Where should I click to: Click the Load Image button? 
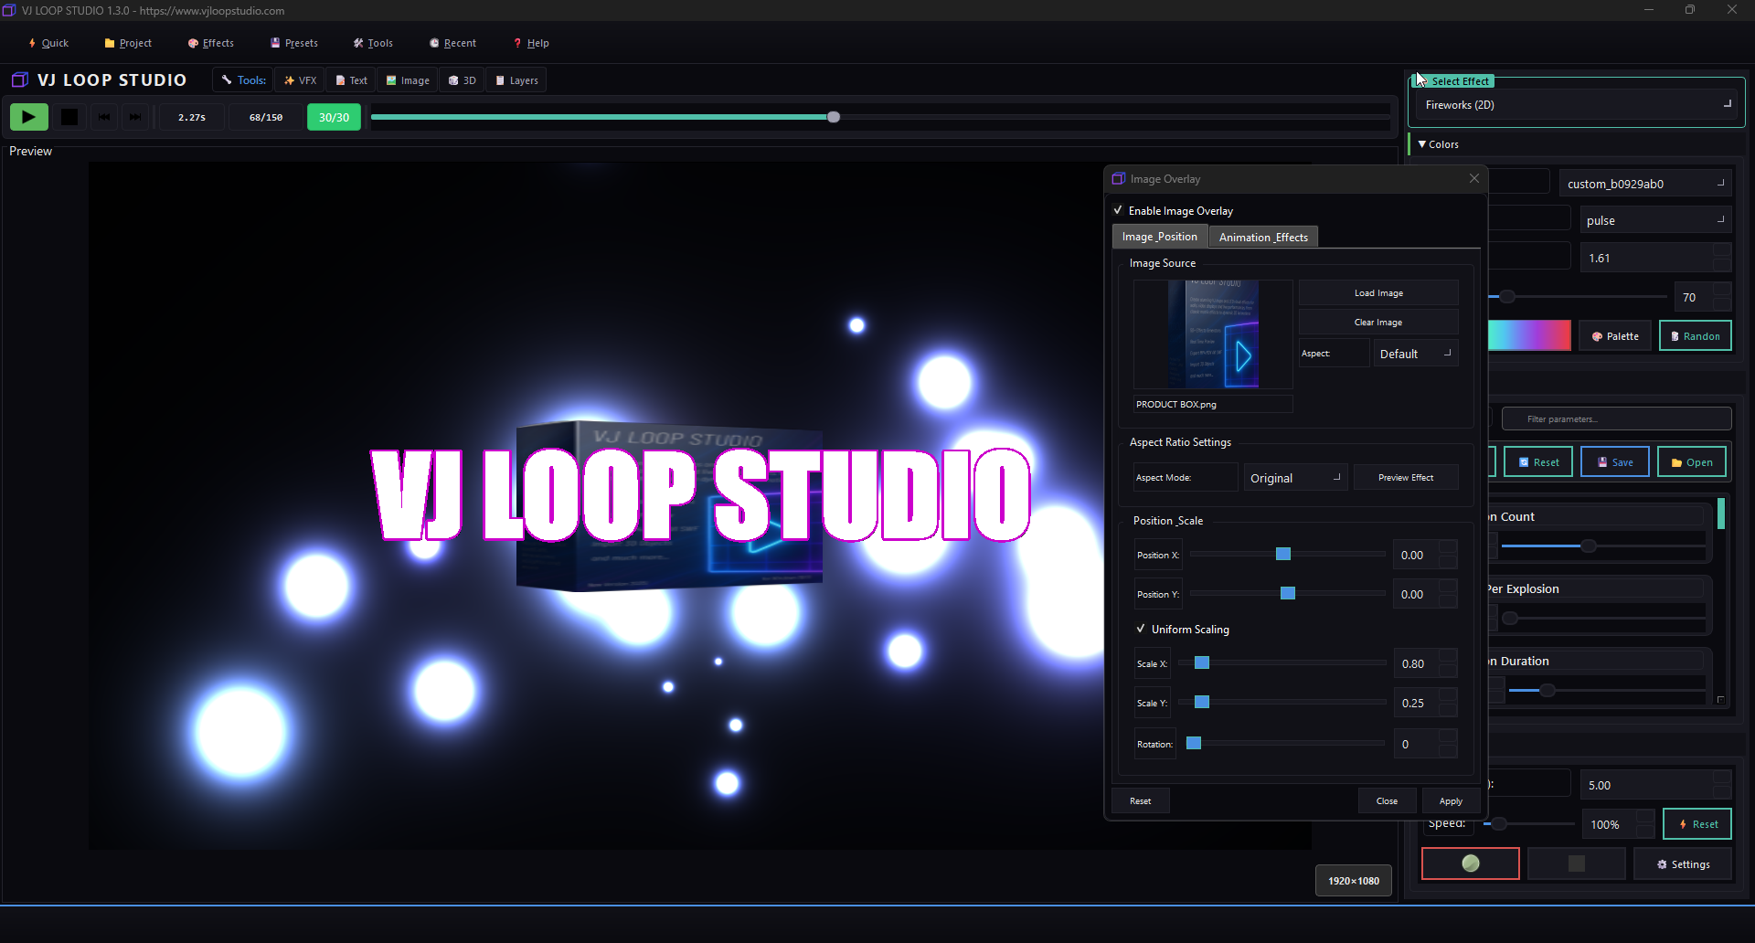pos(1377,292)
